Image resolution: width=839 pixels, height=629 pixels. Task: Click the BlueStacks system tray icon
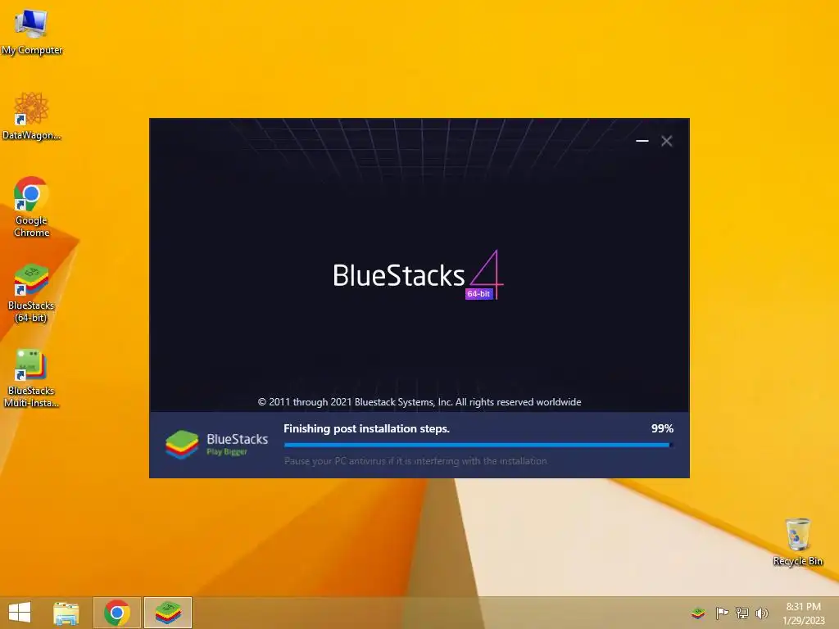(x=698, y=613)
